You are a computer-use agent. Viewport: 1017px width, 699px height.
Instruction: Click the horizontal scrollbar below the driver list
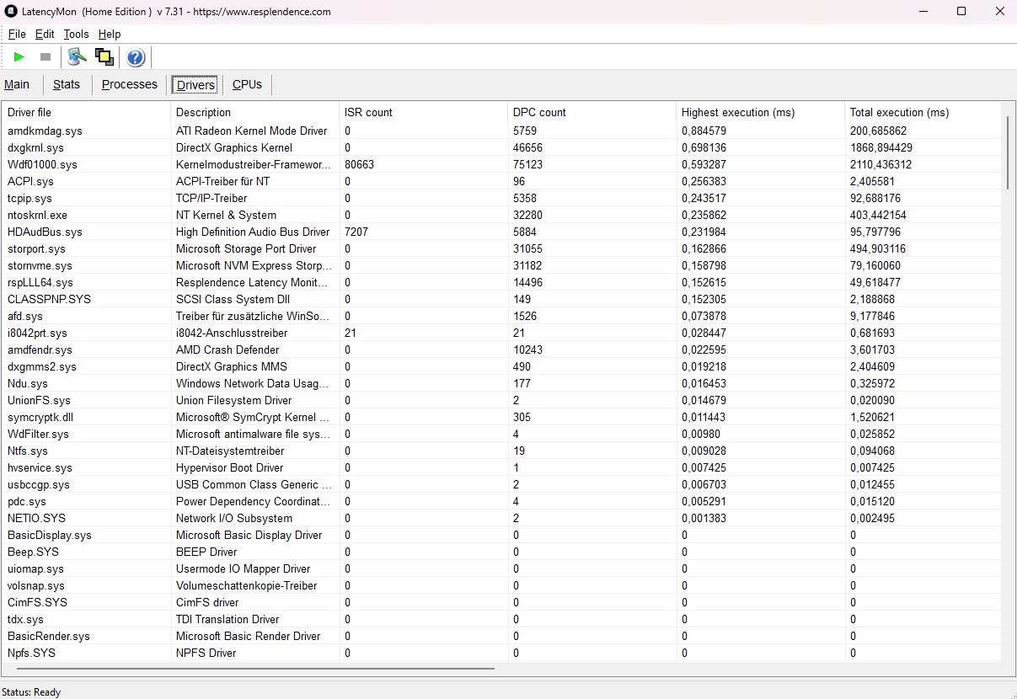click(x=253, y=669)
